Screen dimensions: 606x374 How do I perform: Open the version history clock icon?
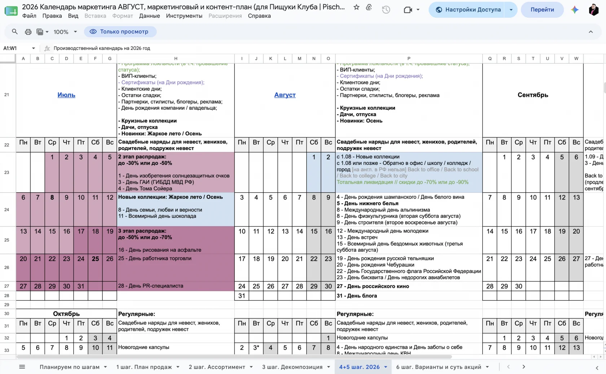[386, 10]
